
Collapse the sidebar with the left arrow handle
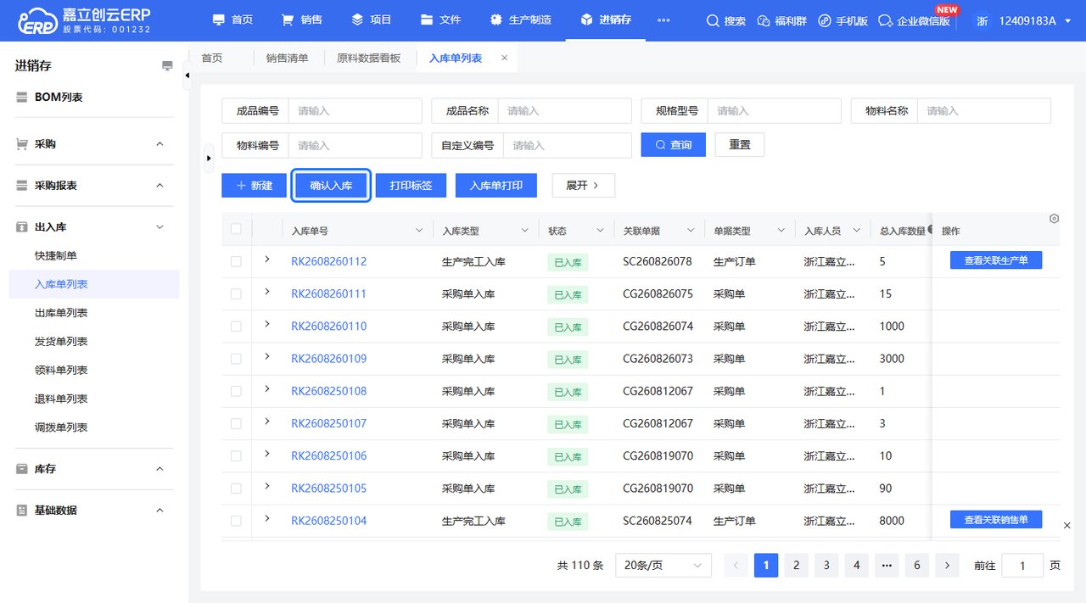tap(188, 76)
